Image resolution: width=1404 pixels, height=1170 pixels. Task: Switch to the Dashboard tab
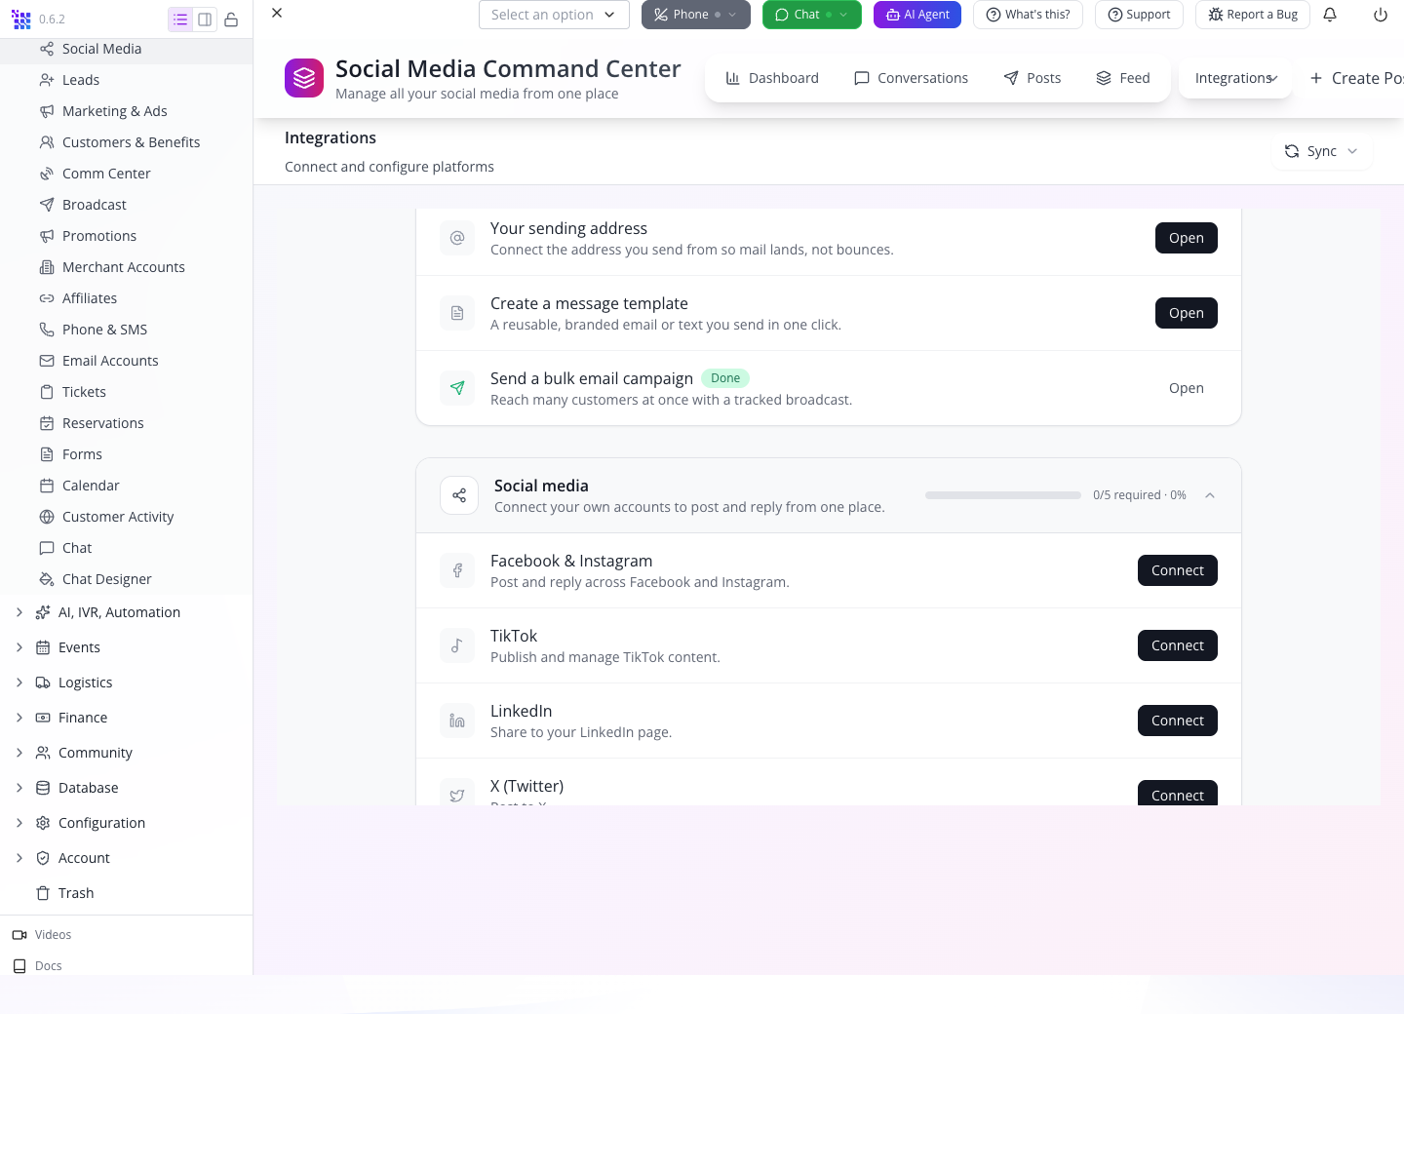point(772,78)
